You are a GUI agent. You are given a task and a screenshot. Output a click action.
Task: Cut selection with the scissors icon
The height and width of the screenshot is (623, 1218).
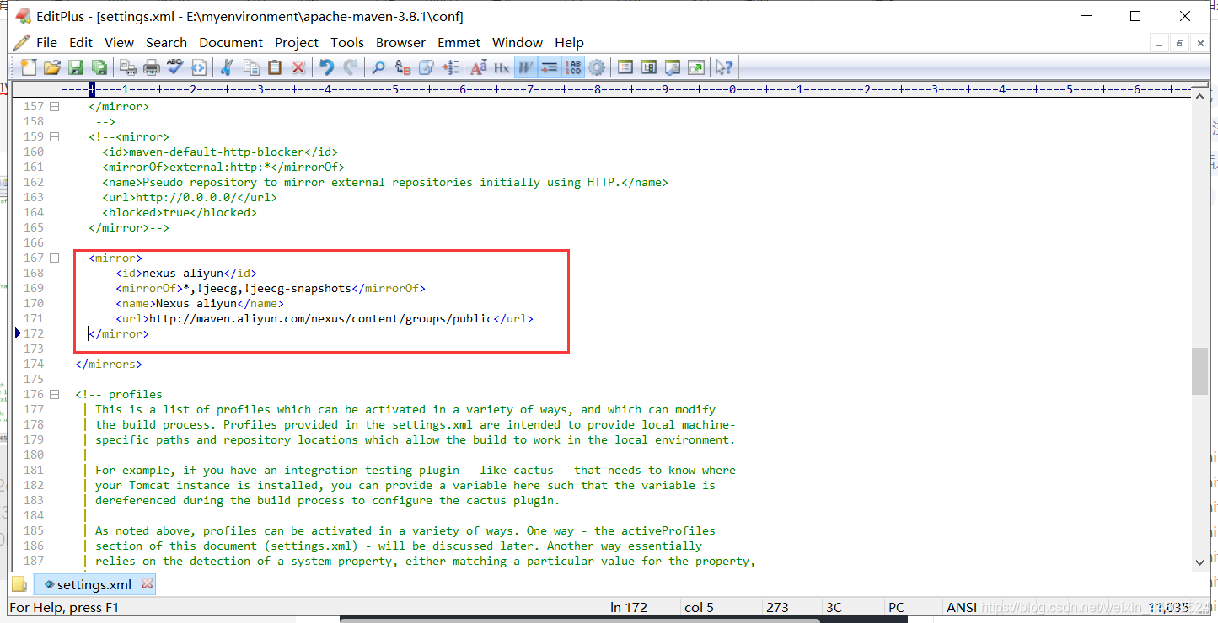pyautogui.click(x=228, y=67)
